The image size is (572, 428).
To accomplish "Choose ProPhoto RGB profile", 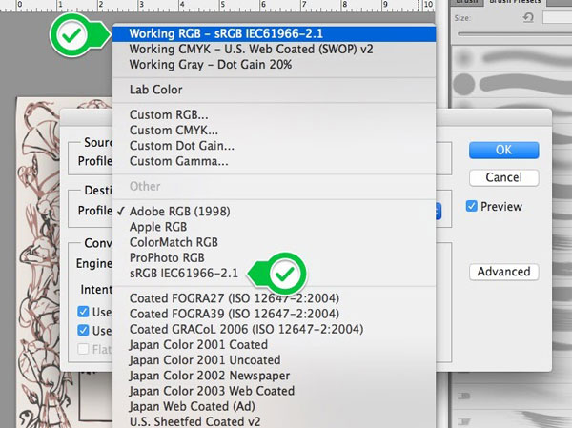I will (x=274, y=257).
